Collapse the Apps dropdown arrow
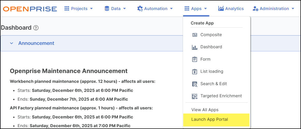 205,9
